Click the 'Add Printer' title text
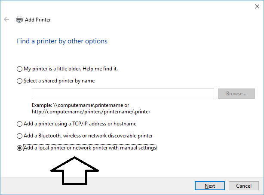 (x=38, y=19)
